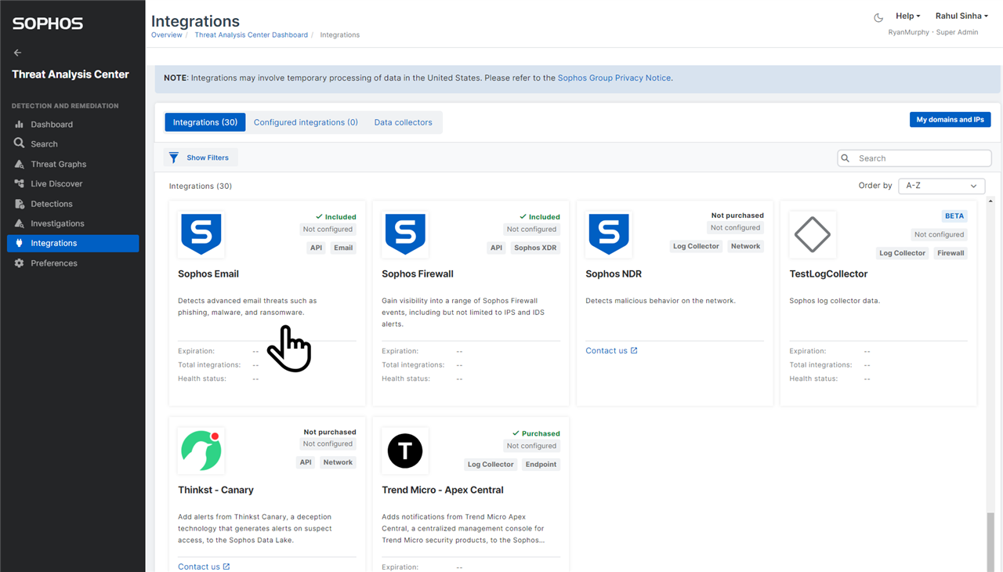Viewport: 1003px width, 572px height.
Task: Click the Log Collector tag on Trend Micro
Action: click(x=491, y=465)
